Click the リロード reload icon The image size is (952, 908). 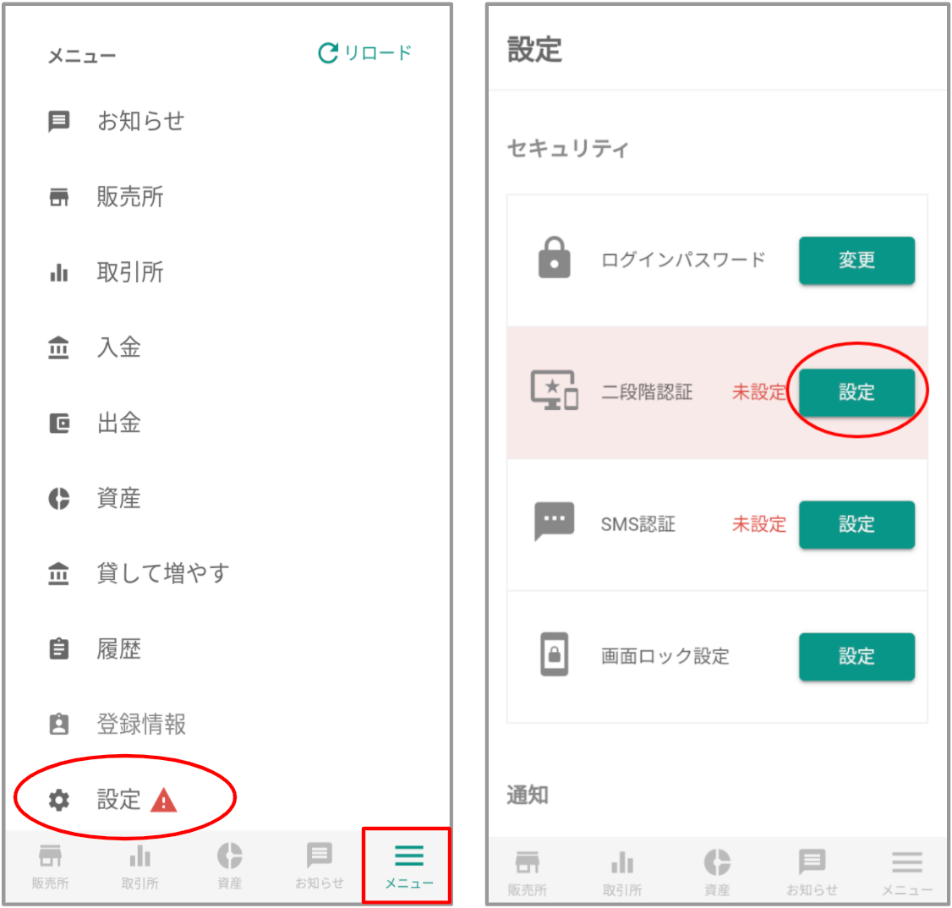[328, 53]
